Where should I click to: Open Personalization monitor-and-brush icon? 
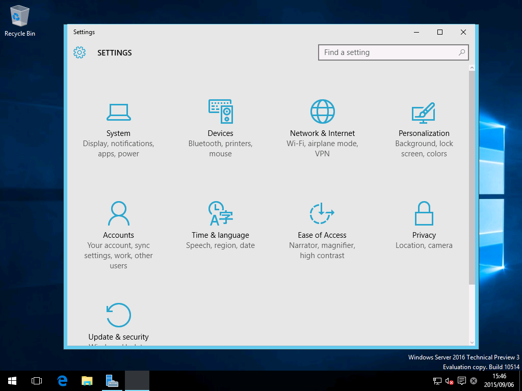coord(424,113)
